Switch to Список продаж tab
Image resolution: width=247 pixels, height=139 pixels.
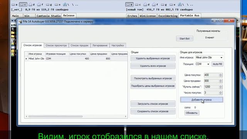click(80, 46)
